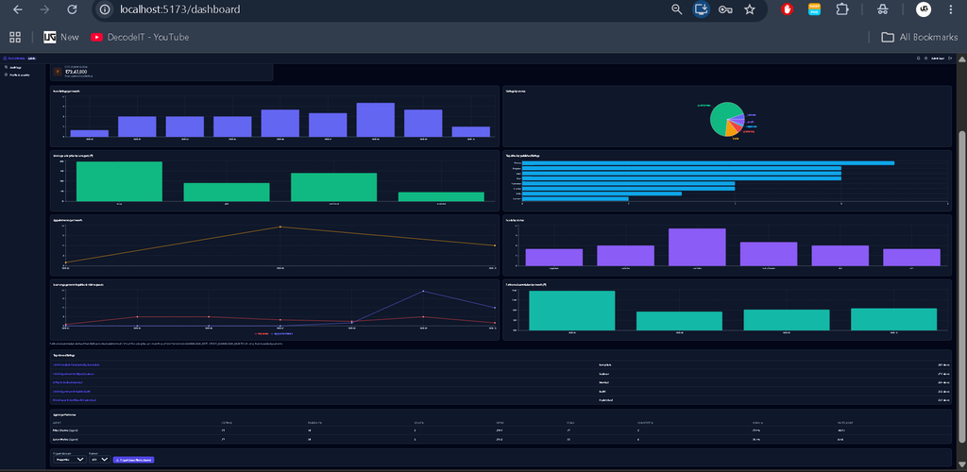Click the large green slice of pie chart

coord(721,114)
